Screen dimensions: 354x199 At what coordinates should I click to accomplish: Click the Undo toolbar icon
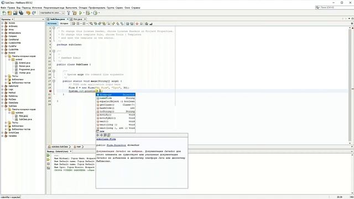[28, 13]
